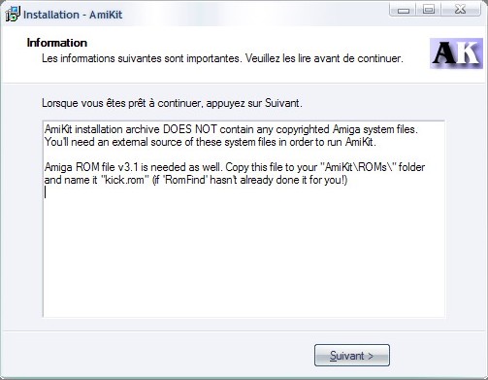Click the 'Les informations suivantes sont importantes' subtitle
Screen dimensions: 488x380
(142, 58)
